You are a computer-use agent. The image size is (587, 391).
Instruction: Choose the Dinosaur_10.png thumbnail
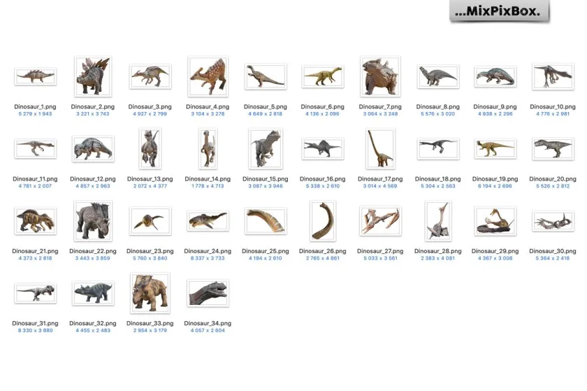[551, 76]
